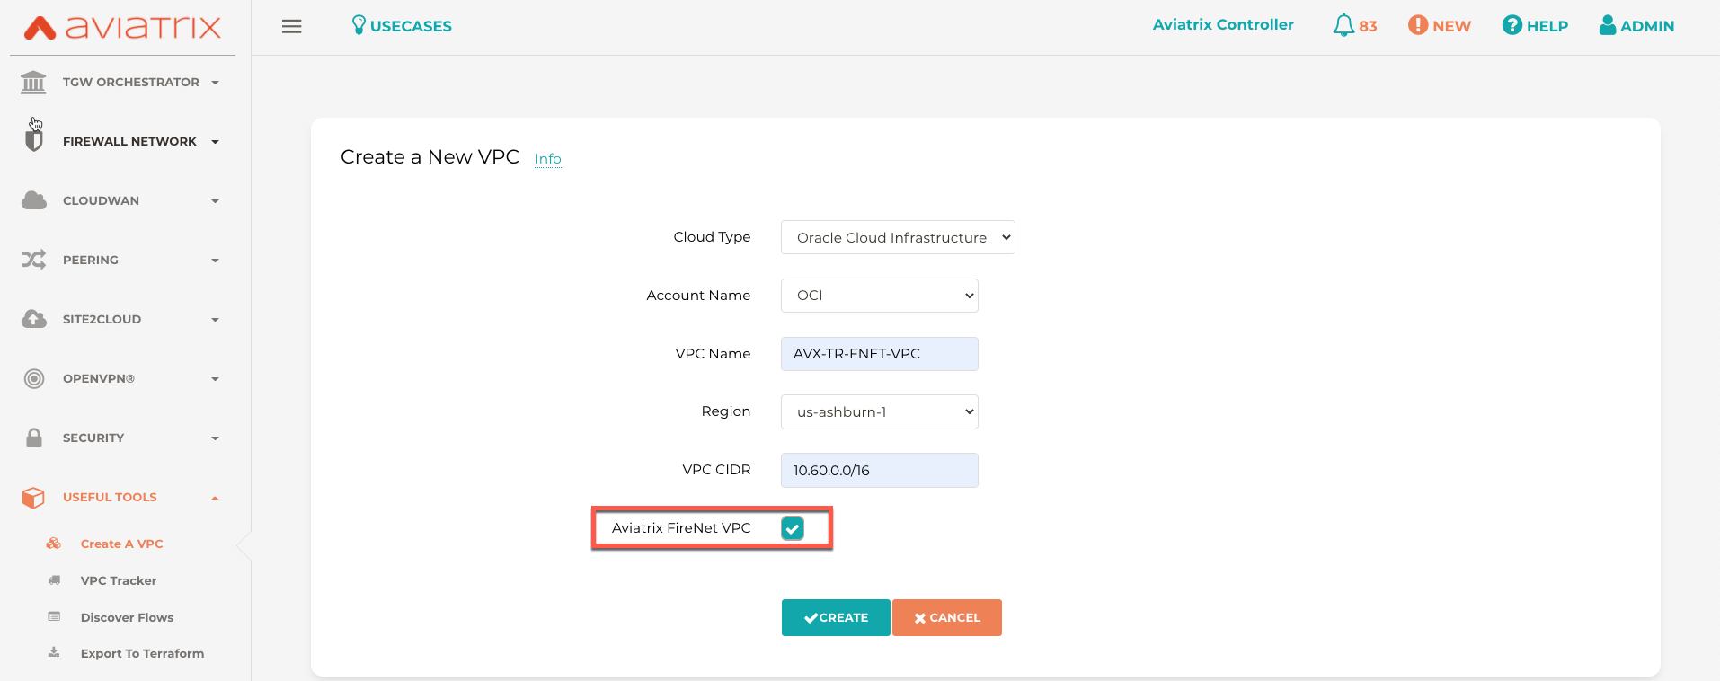Open the Info link

tap(548, 159)
